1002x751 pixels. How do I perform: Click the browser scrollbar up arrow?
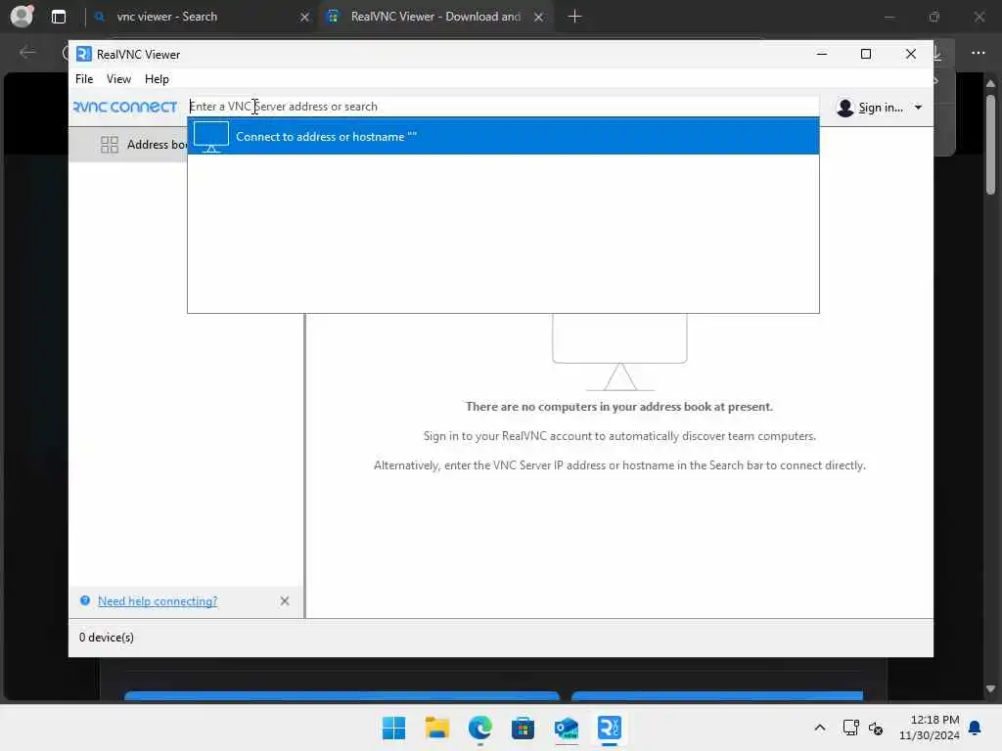point(990,84)
